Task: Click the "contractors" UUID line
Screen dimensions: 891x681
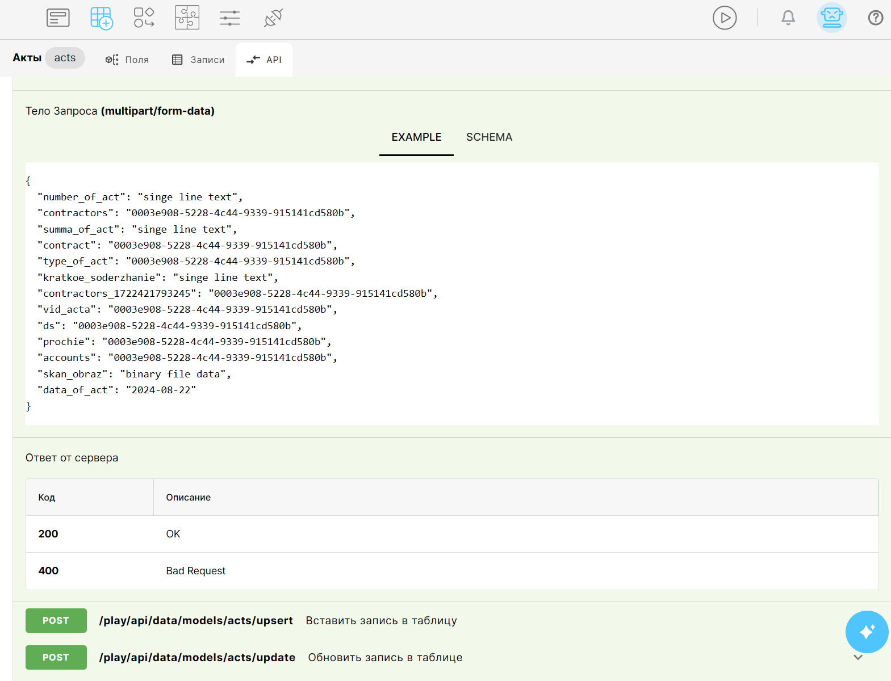Action: (196, 213)
